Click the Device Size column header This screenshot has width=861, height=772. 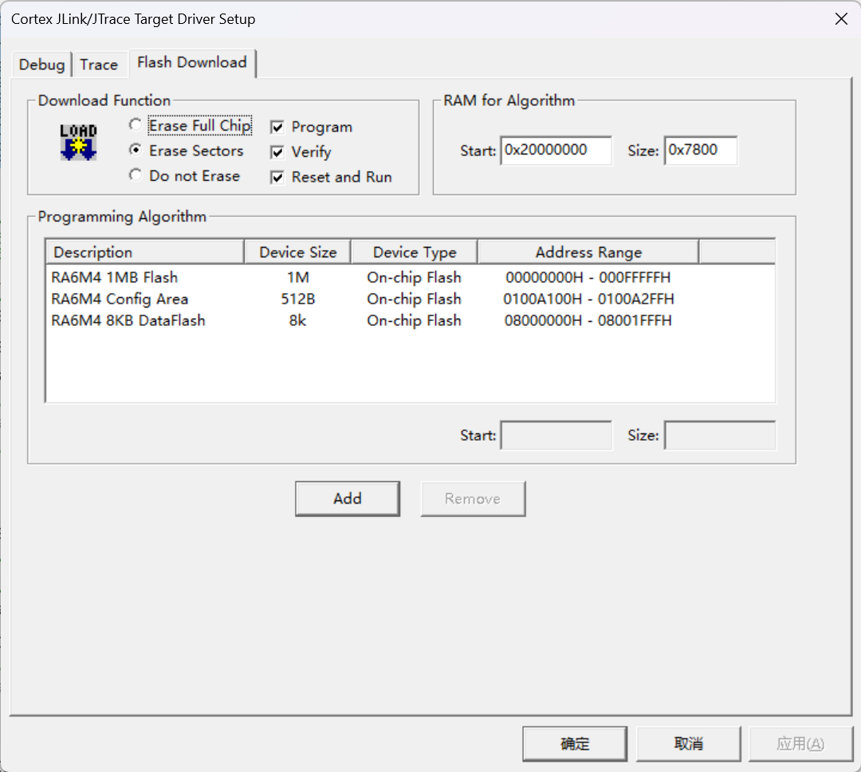coord(297,252)
